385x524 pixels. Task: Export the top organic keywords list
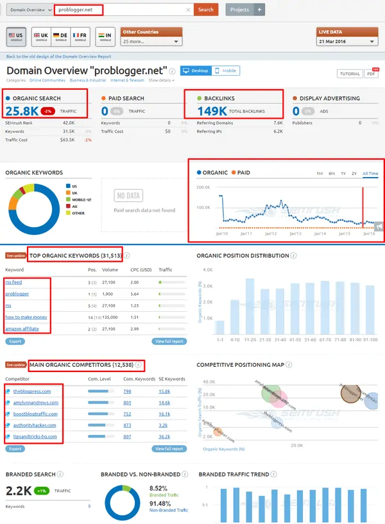tap(15, 342)
